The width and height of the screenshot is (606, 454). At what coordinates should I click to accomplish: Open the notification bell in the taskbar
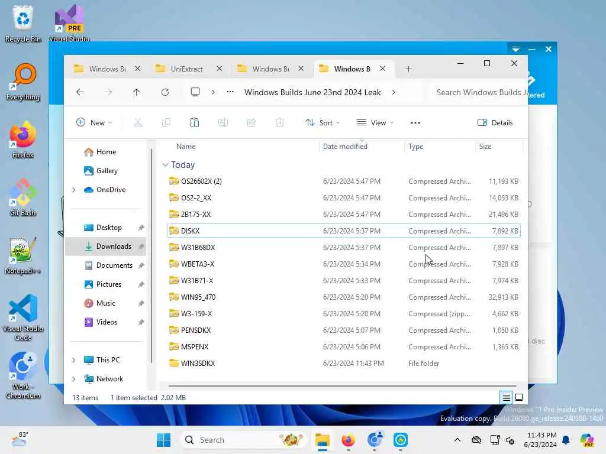coord(566,440)
